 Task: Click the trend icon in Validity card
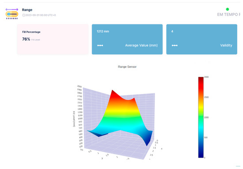(x=175, y=46)
